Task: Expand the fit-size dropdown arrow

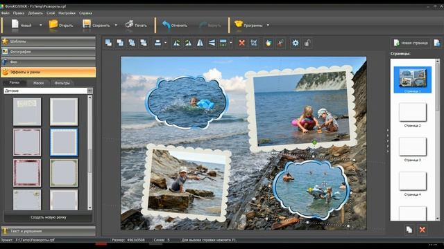Action: (x=231, y=43)
